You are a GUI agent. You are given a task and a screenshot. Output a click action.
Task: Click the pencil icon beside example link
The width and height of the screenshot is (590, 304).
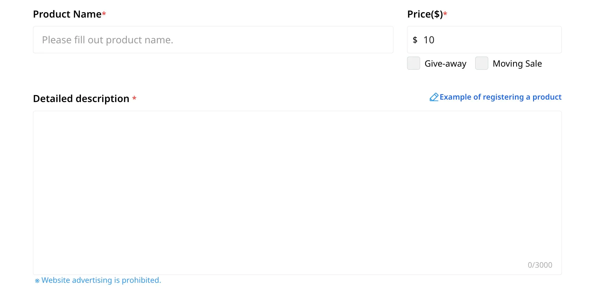[434, 97]
